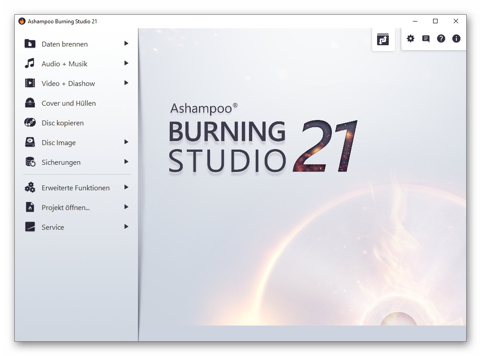Viewport: 481px width, 356px height.
Task: Expand the Erweiterte Funktionen submenu arrow
Action: (x=126, y=187)
